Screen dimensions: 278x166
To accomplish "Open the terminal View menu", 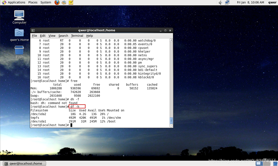I will 52,36.
